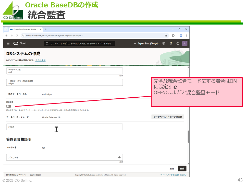Open the Cookieの設定 link
245x184 pixels.
pos(35,175)
